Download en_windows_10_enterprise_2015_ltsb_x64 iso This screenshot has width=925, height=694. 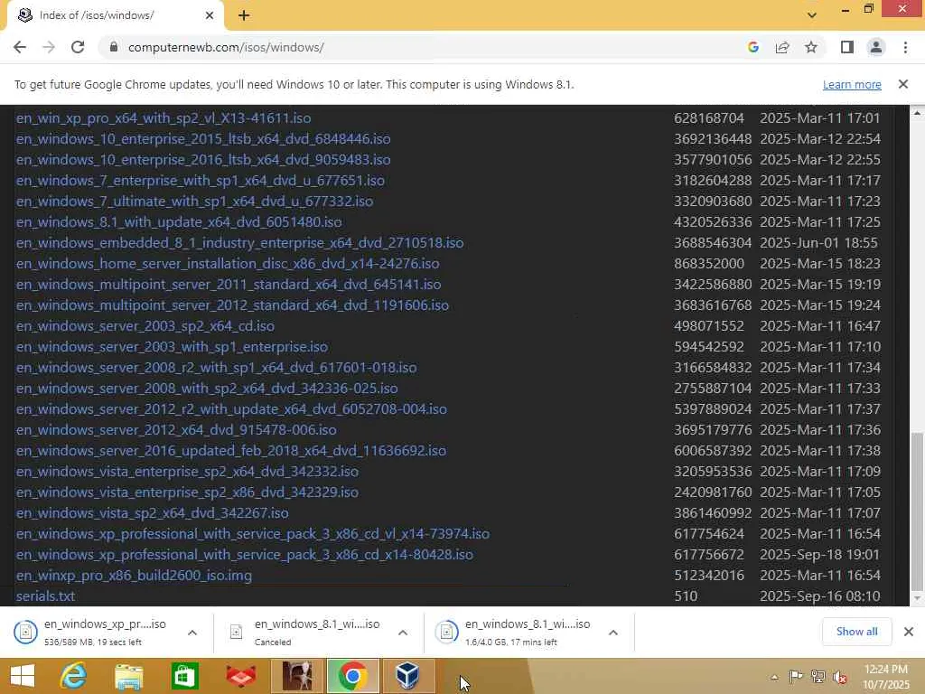[203, 138]
